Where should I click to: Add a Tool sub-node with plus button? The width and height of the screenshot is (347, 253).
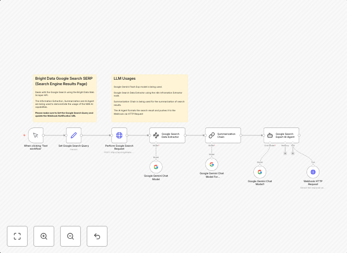click(293, 154)
